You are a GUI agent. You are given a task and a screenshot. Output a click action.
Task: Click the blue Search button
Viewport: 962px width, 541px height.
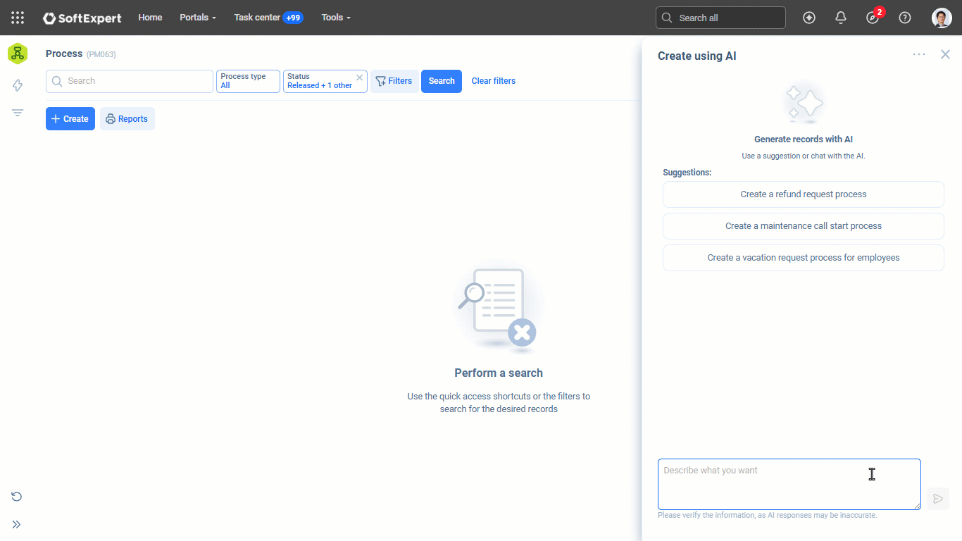pyautogui.click(x=442, y=81)
